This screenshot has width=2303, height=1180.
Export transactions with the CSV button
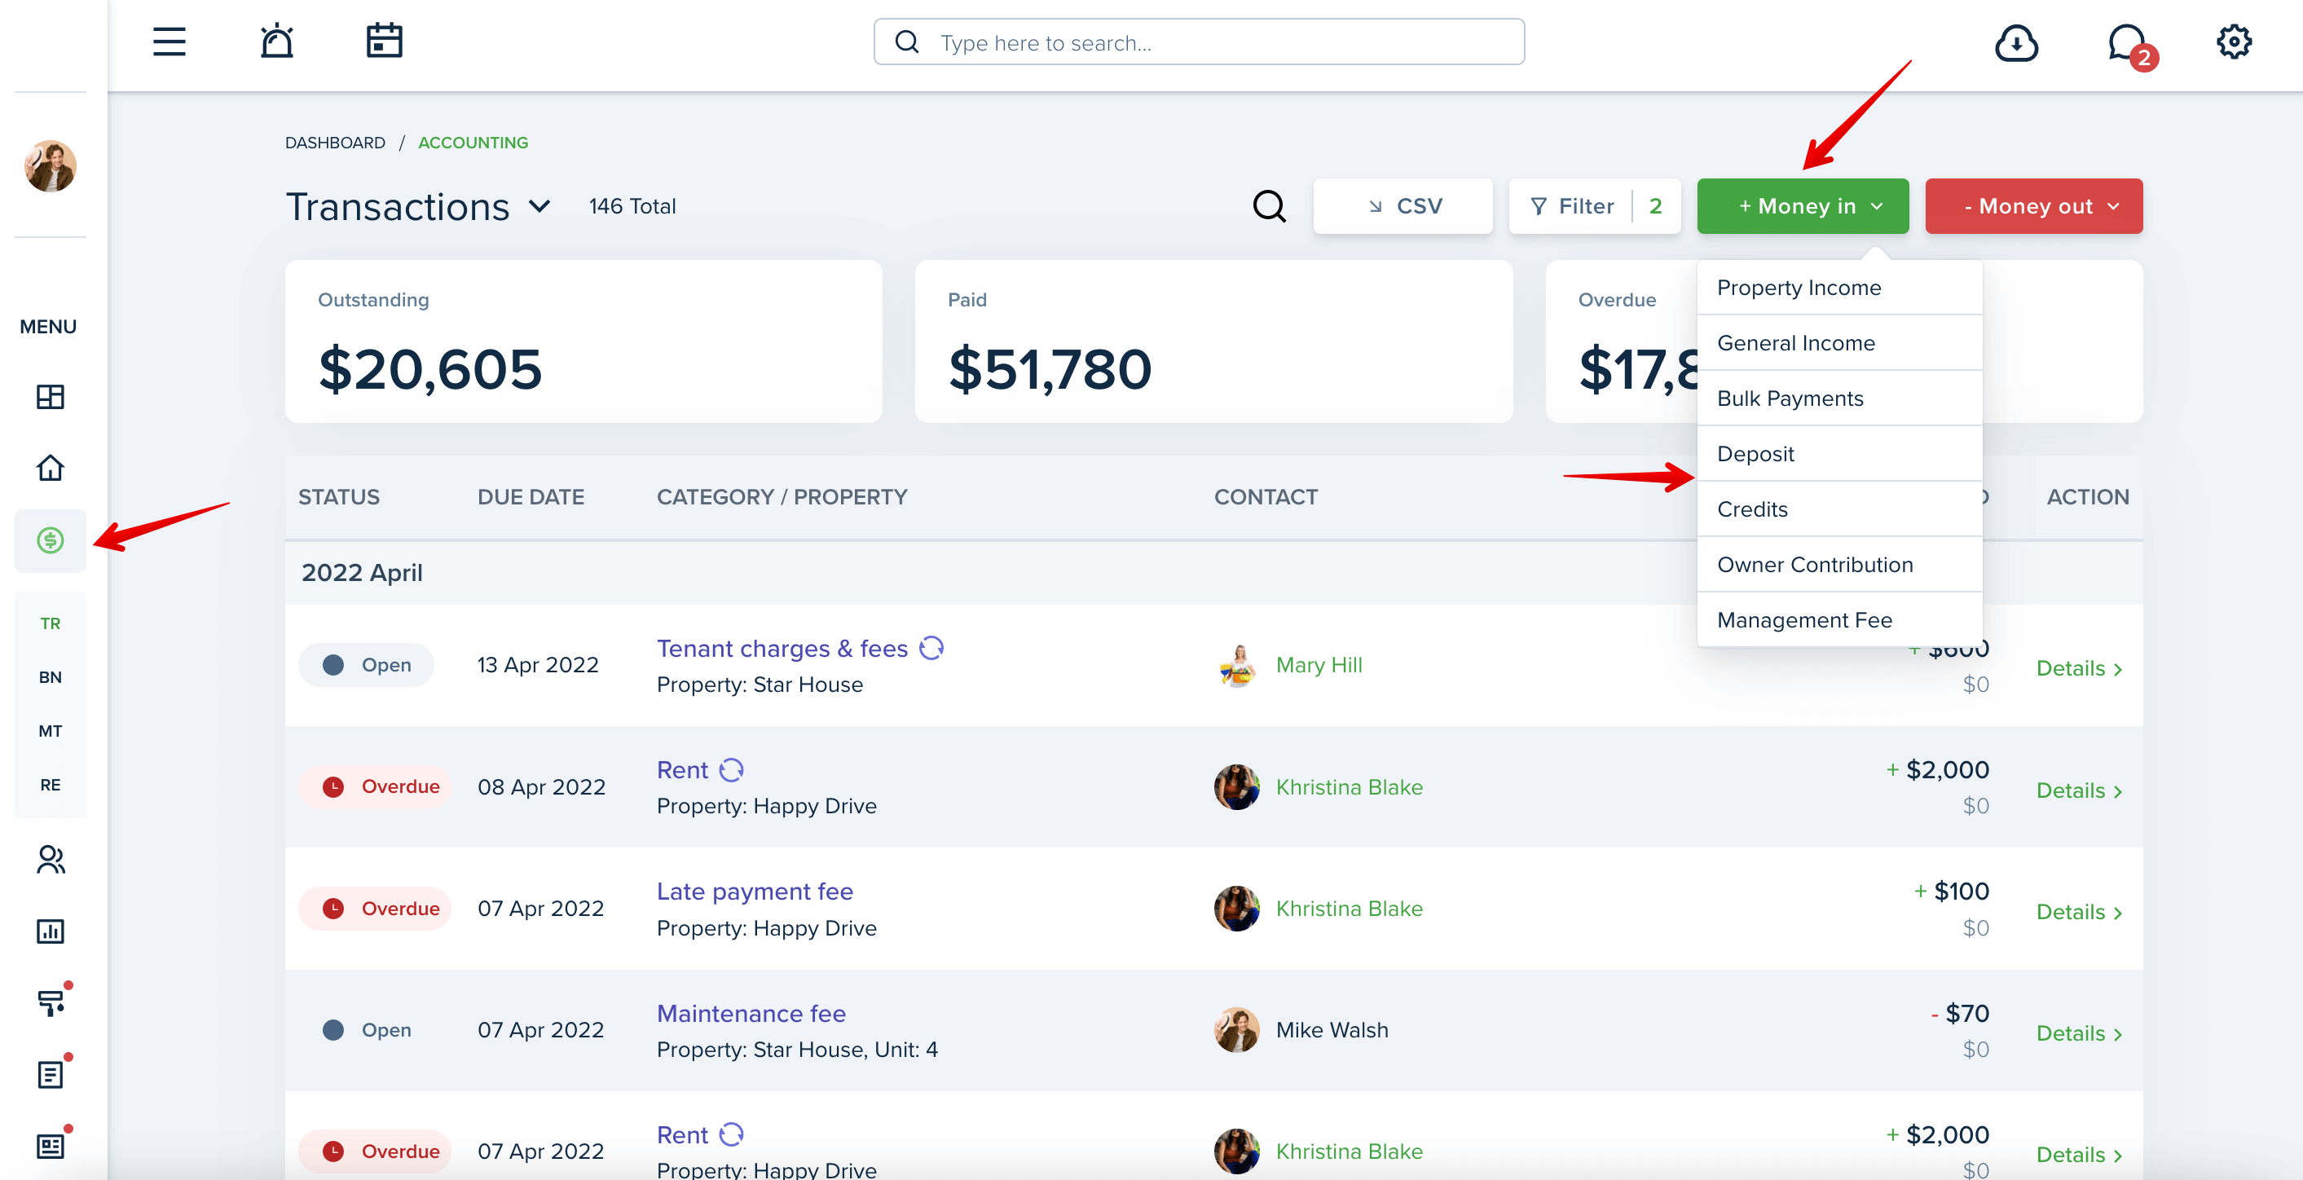[1402, 206]
